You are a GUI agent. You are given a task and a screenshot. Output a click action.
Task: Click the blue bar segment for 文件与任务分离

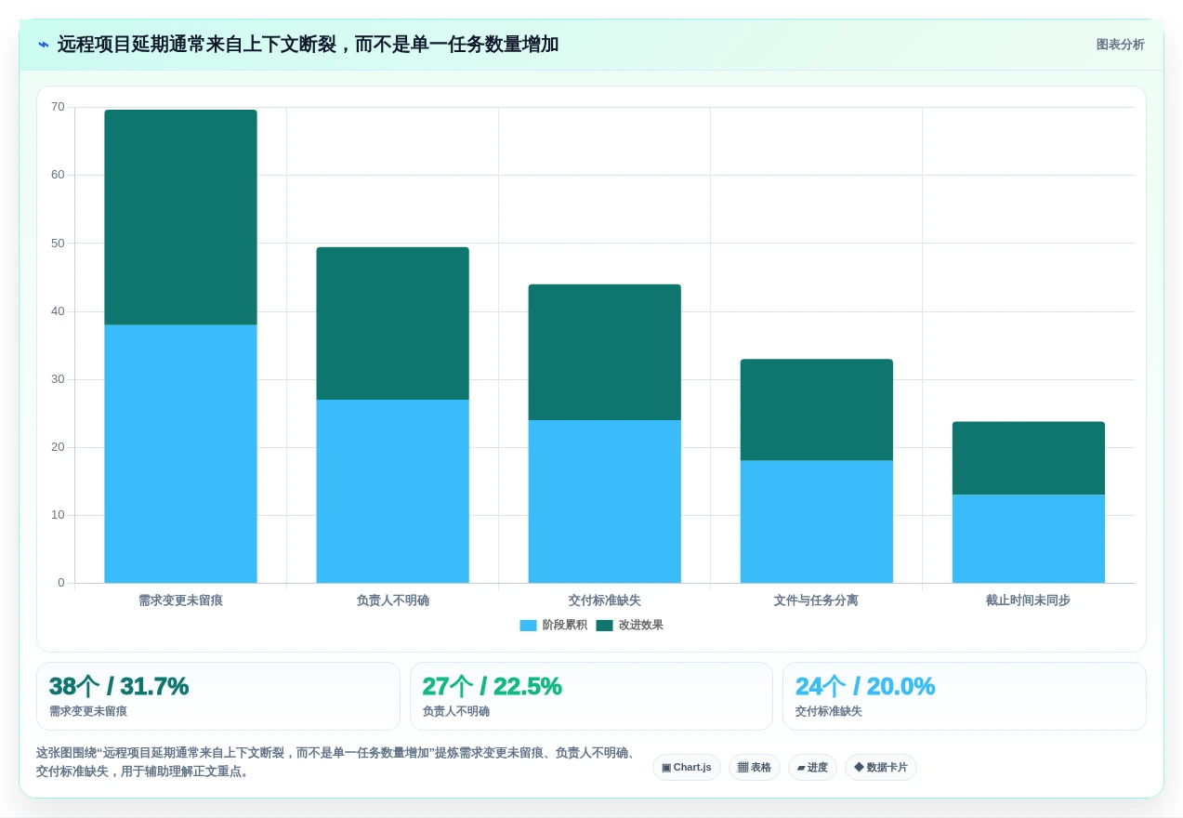(x=817, y=521)
